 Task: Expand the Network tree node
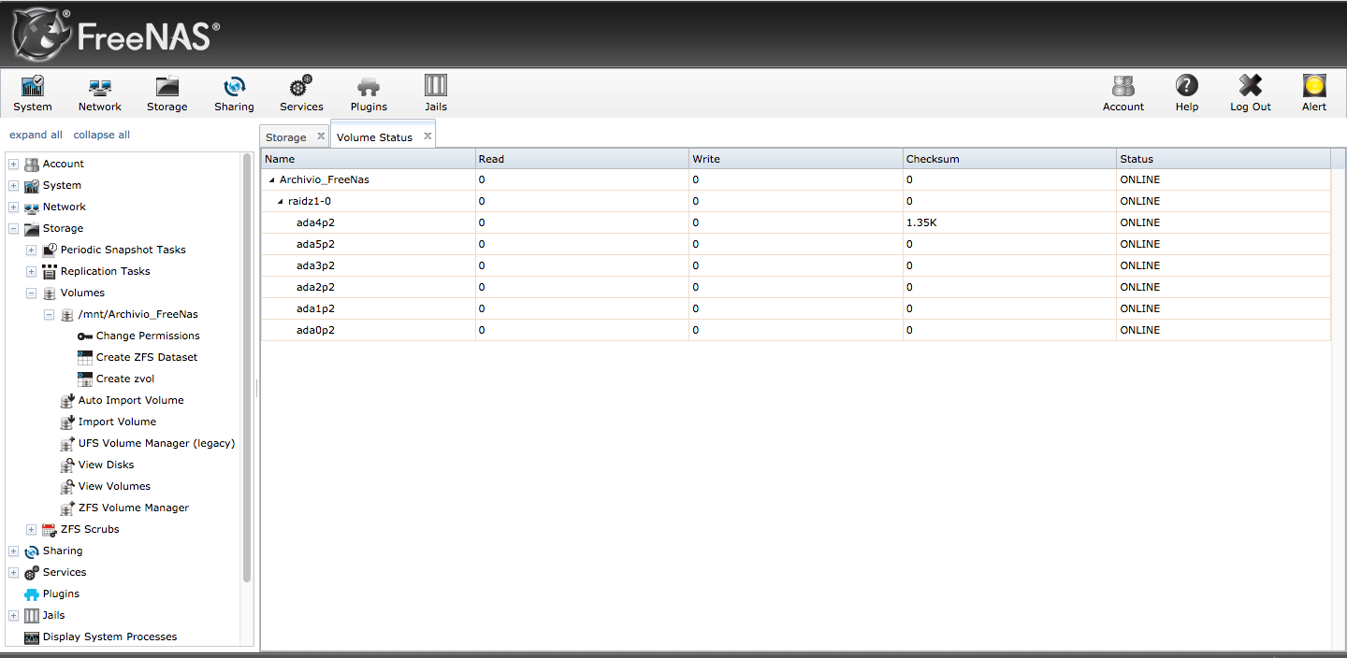13,207
